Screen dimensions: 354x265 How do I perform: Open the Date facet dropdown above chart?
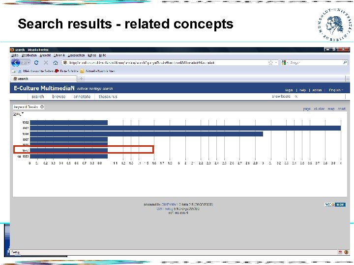coord(19,113)
